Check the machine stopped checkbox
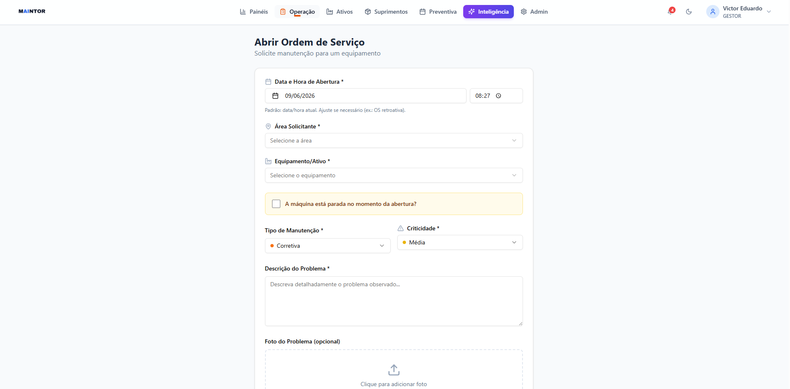This screenshot has width=790, height=389. tap(276, 204)
